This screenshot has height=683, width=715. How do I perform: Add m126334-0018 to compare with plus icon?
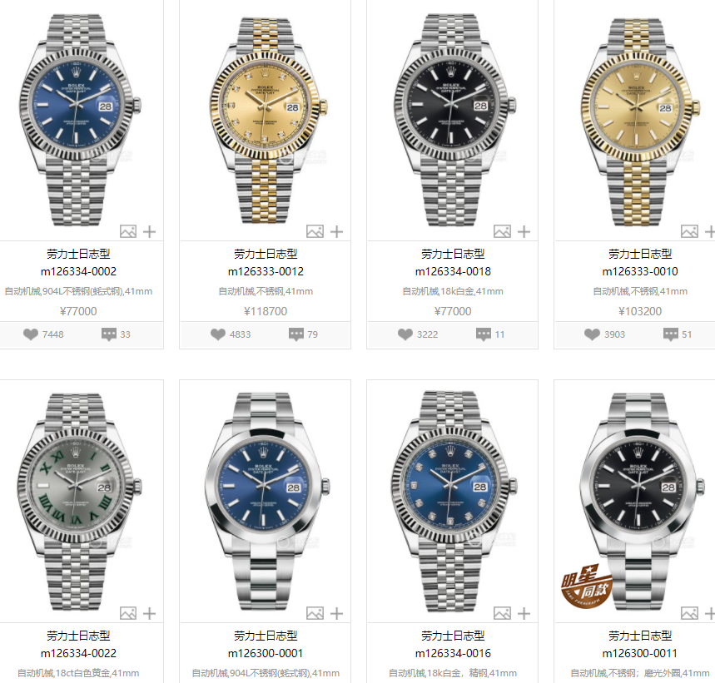[x=524, y=231]
